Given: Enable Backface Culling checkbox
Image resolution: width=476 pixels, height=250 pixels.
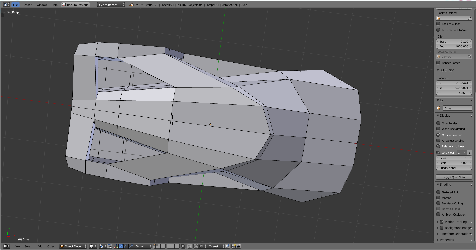Looking at the screenshot, I should click(x=438, y=203).
